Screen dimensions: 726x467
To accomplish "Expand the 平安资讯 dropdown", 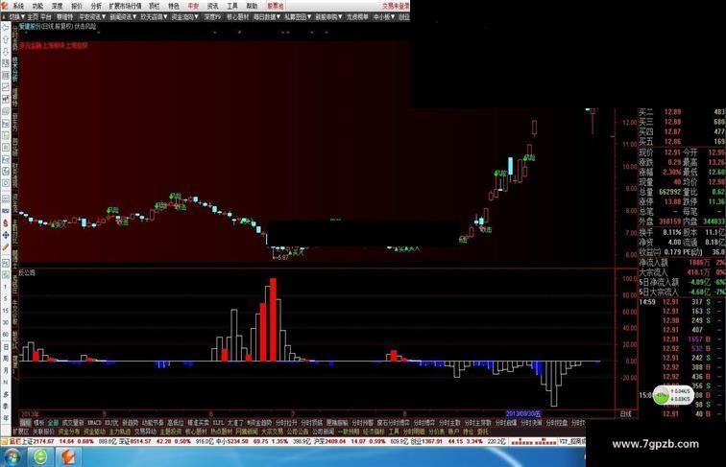I will (92, 16).
